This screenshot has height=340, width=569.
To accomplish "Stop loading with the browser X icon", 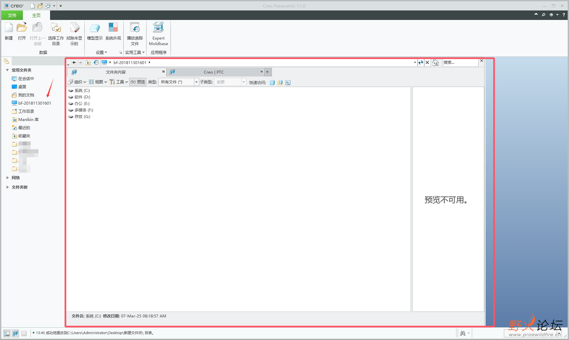I will point(427,62).
